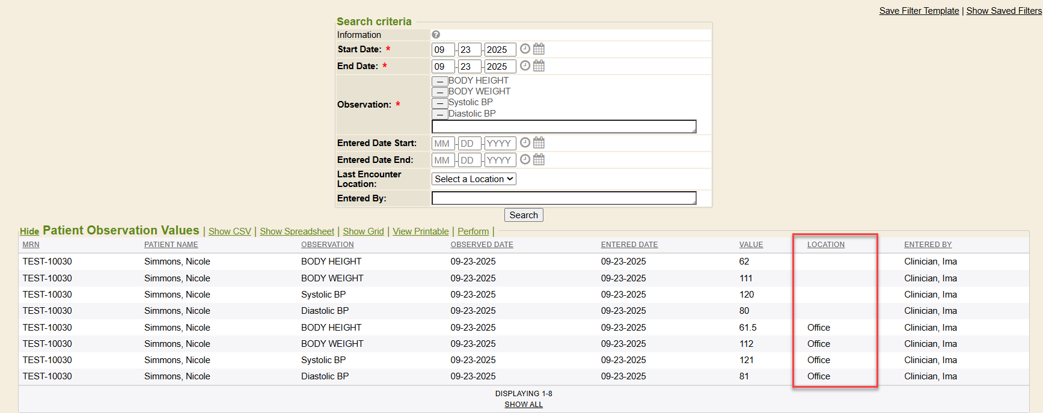Open the Entered Date Start calendar picker
The width and height of the screenshot is (1043, 413).
click(x=539, y=143)
